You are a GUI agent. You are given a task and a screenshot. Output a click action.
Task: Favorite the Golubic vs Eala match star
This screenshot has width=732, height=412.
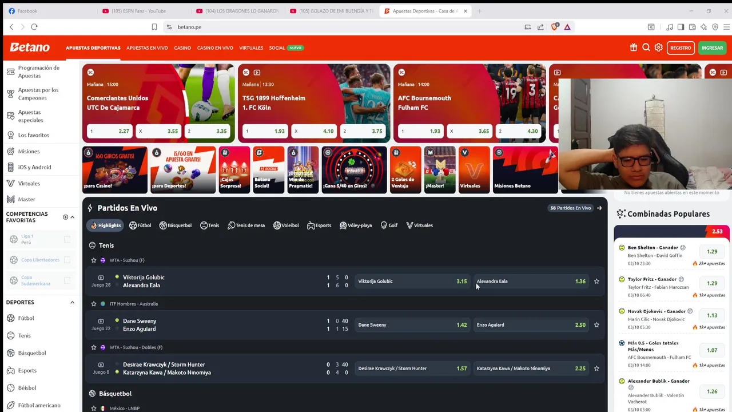(x=596, y=282)
